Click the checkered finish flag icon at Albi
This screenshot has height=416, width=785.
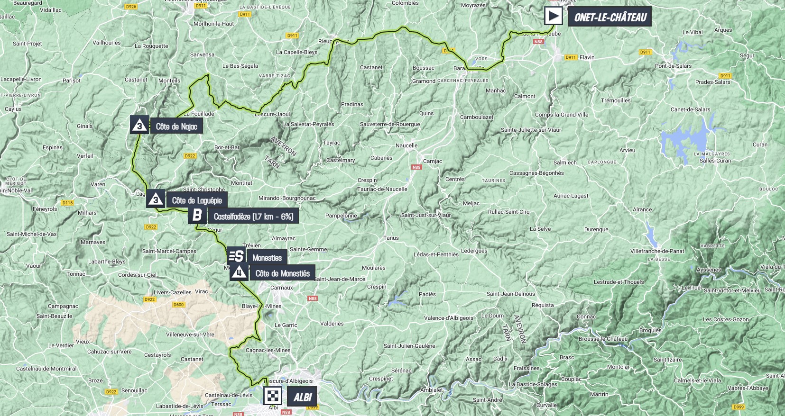pyautogui.click(x=273, y=396)
